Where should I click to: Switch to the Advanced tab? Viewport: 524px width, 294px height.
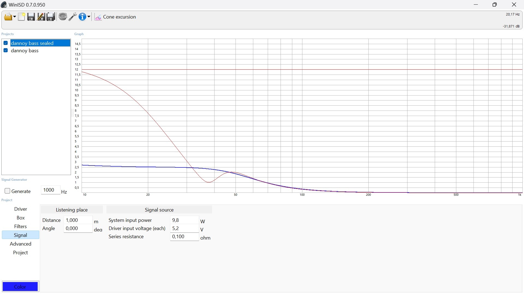[x=20, y=244]
